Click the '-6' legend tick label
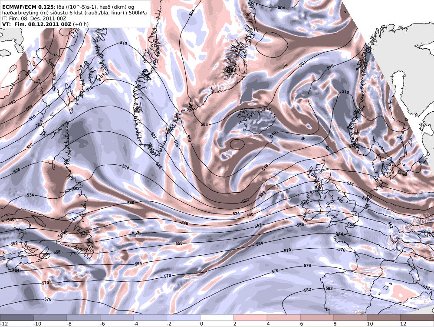Viewport: 434px width, 327px height. tap(103, 324)
